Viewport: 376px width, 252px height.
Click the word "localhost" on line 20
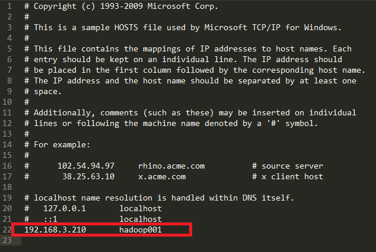(140, 208)
